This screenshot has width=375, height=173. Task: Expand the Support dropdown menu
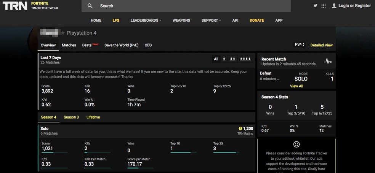click(x=211, y=20)
